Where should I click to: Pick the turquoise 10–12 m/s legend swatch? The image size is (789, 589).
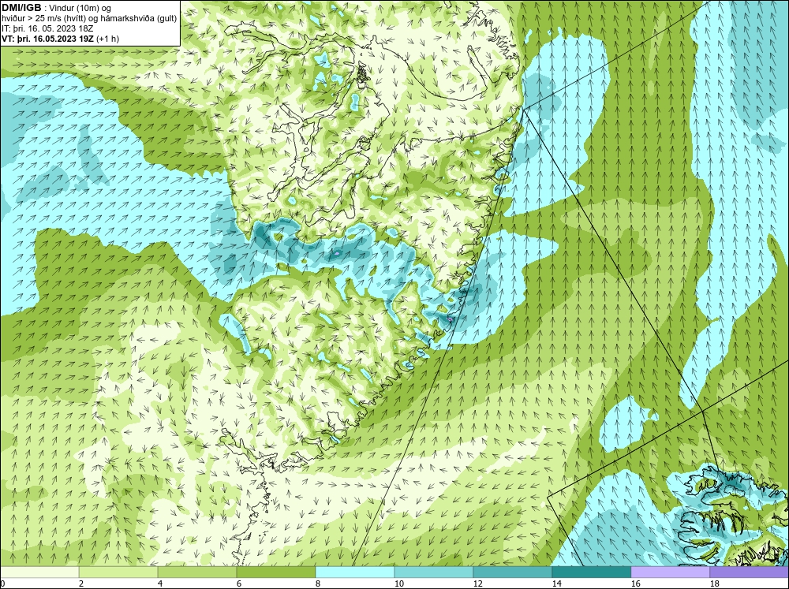[434, 572]
